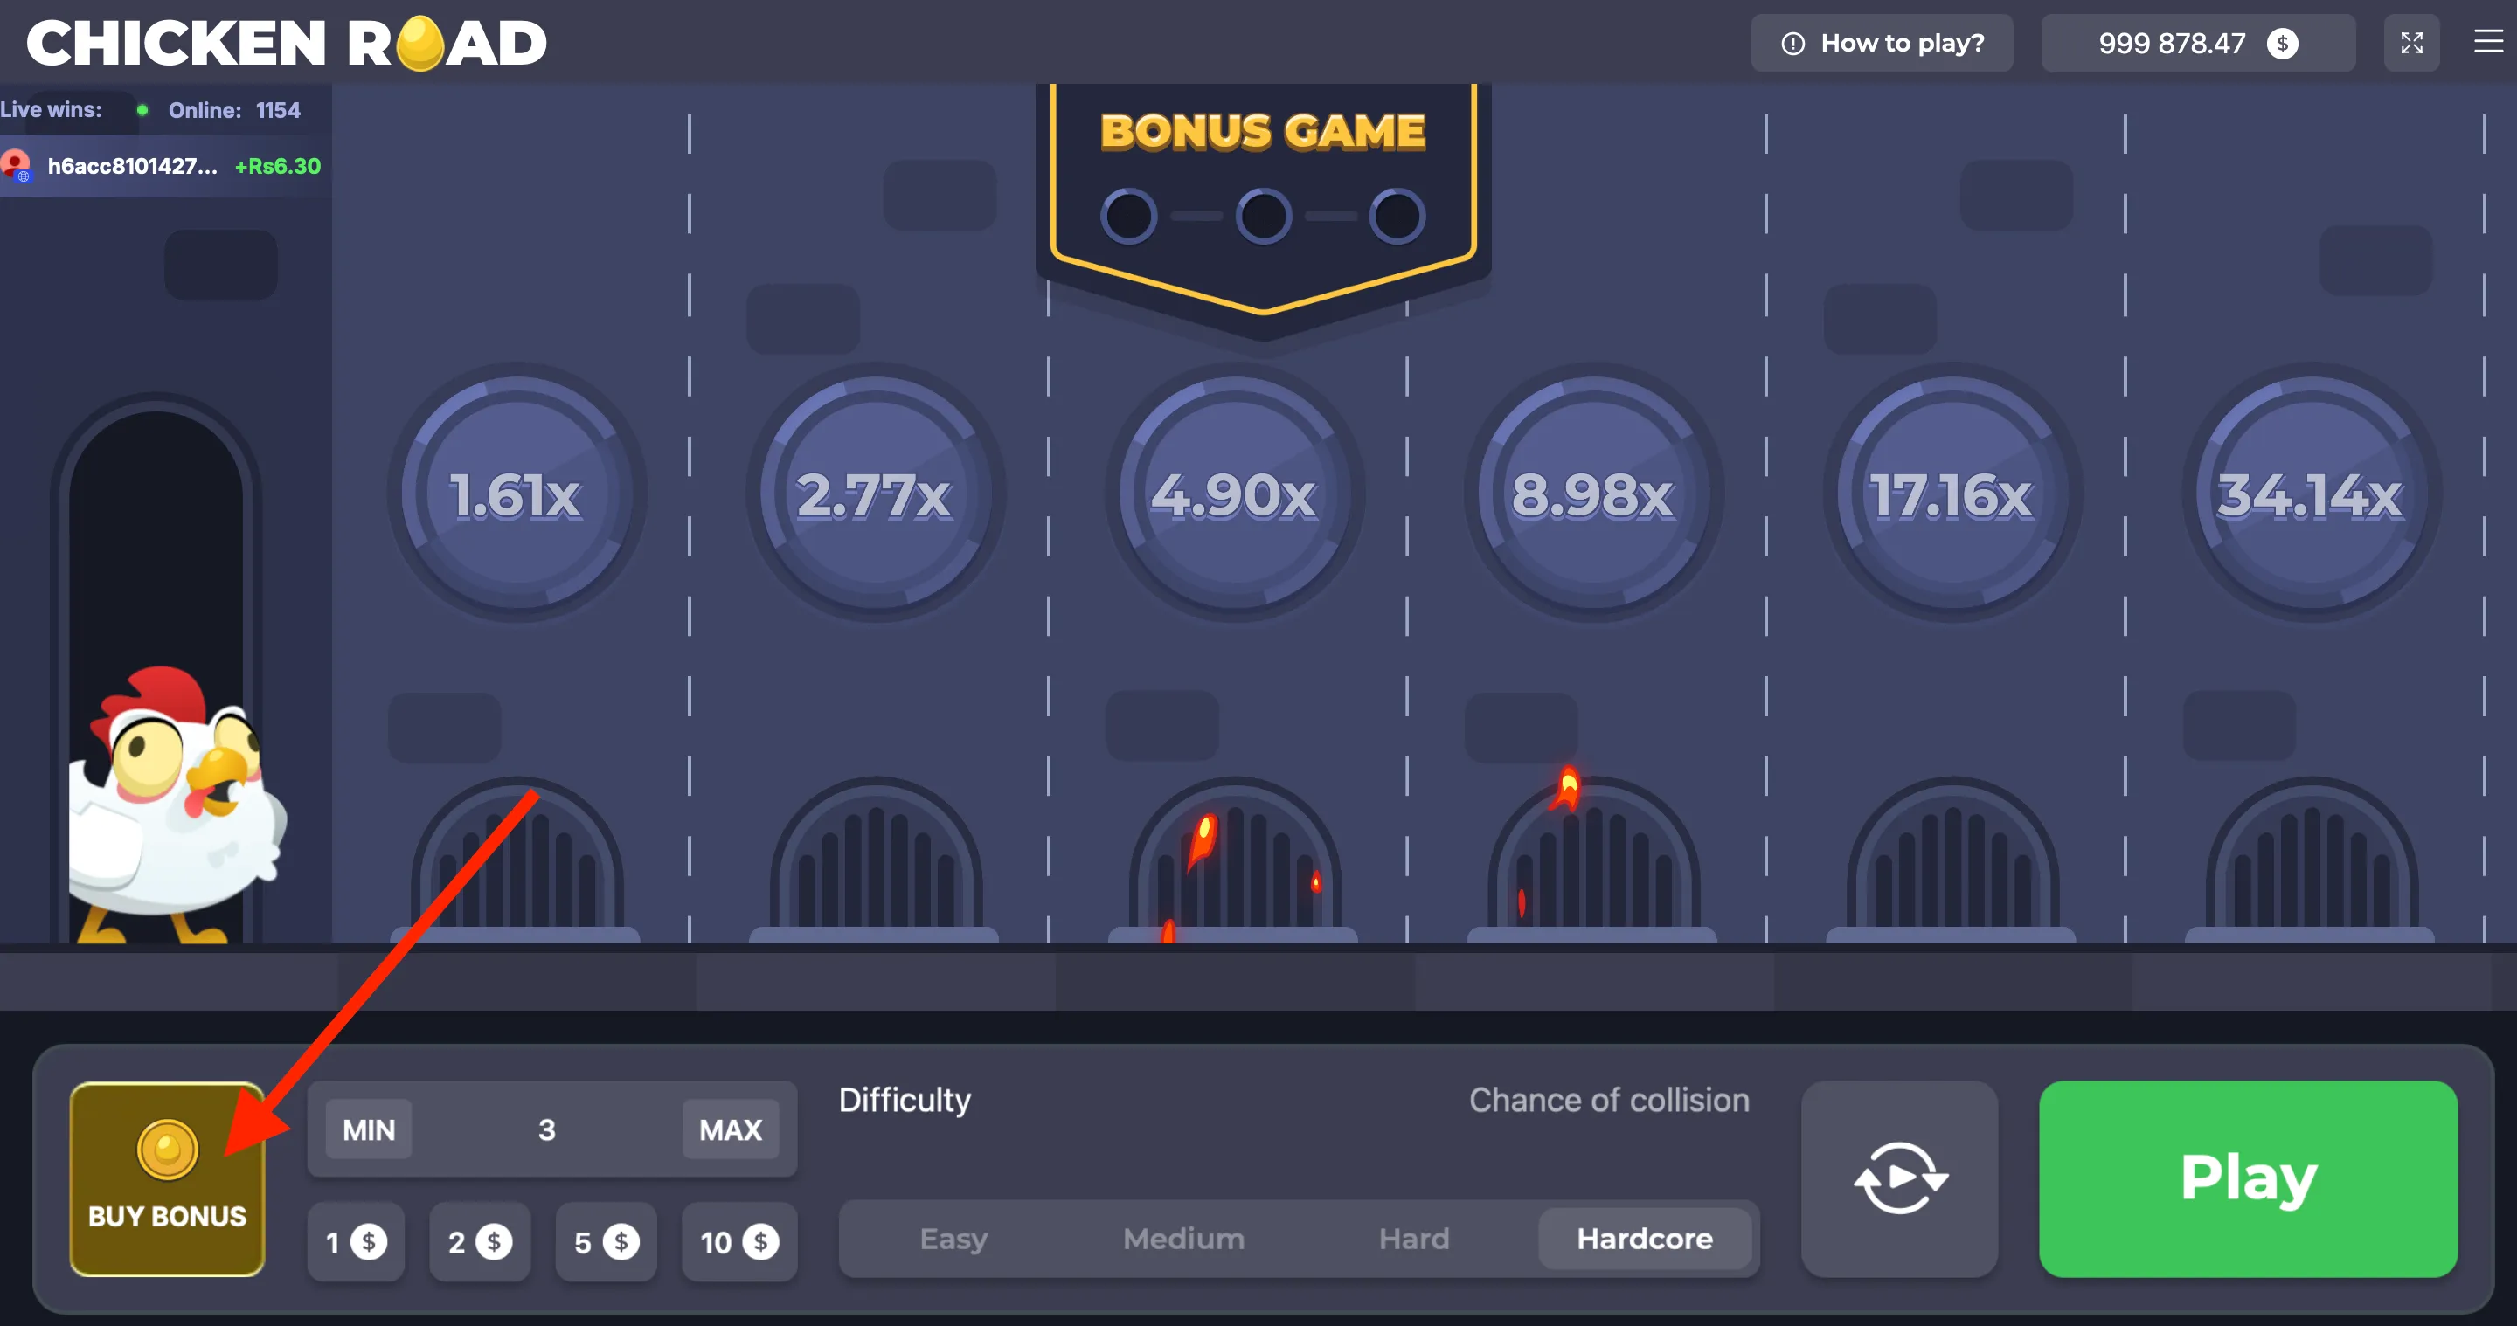Viewport: 2517px width, 1326px height.
Task: Select Hard difficulty
Action: 1414,1238
